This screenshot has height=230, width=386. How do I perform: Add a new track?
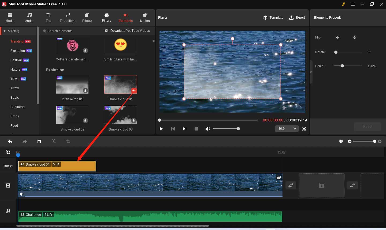pos(8,152)
